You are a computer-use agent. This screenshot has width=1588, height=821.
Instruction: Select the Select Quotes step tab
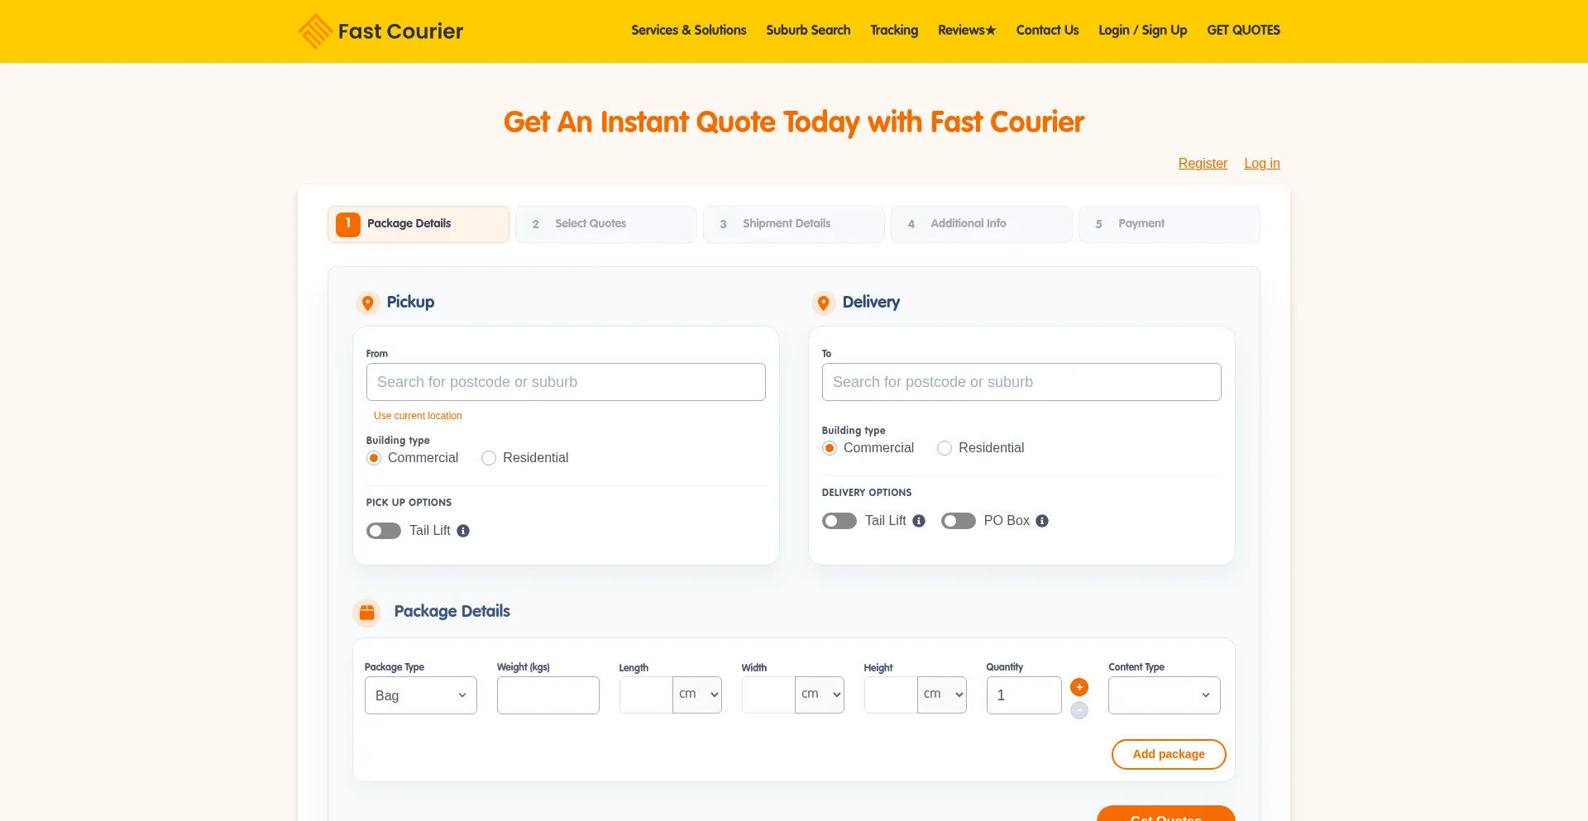tap(606, 224)
